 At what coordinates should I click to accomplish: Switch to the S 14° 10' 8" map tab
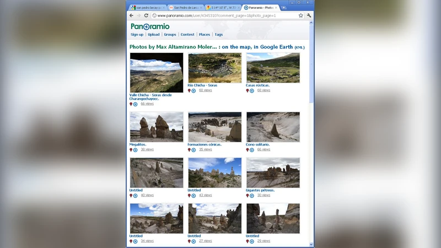(x=222, y=8)
